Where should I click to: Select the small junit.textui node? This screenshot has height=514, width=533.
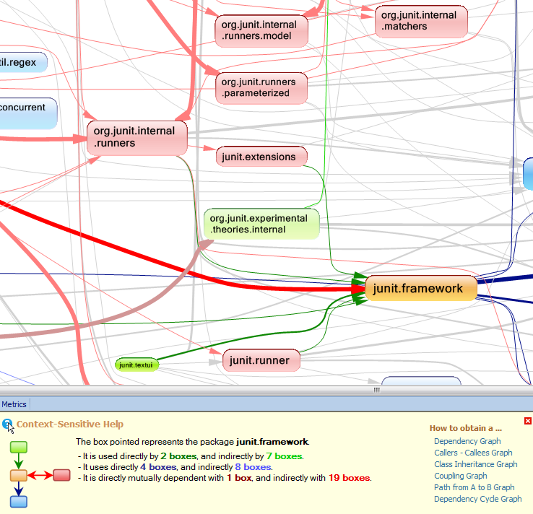[x=136, y=365]
